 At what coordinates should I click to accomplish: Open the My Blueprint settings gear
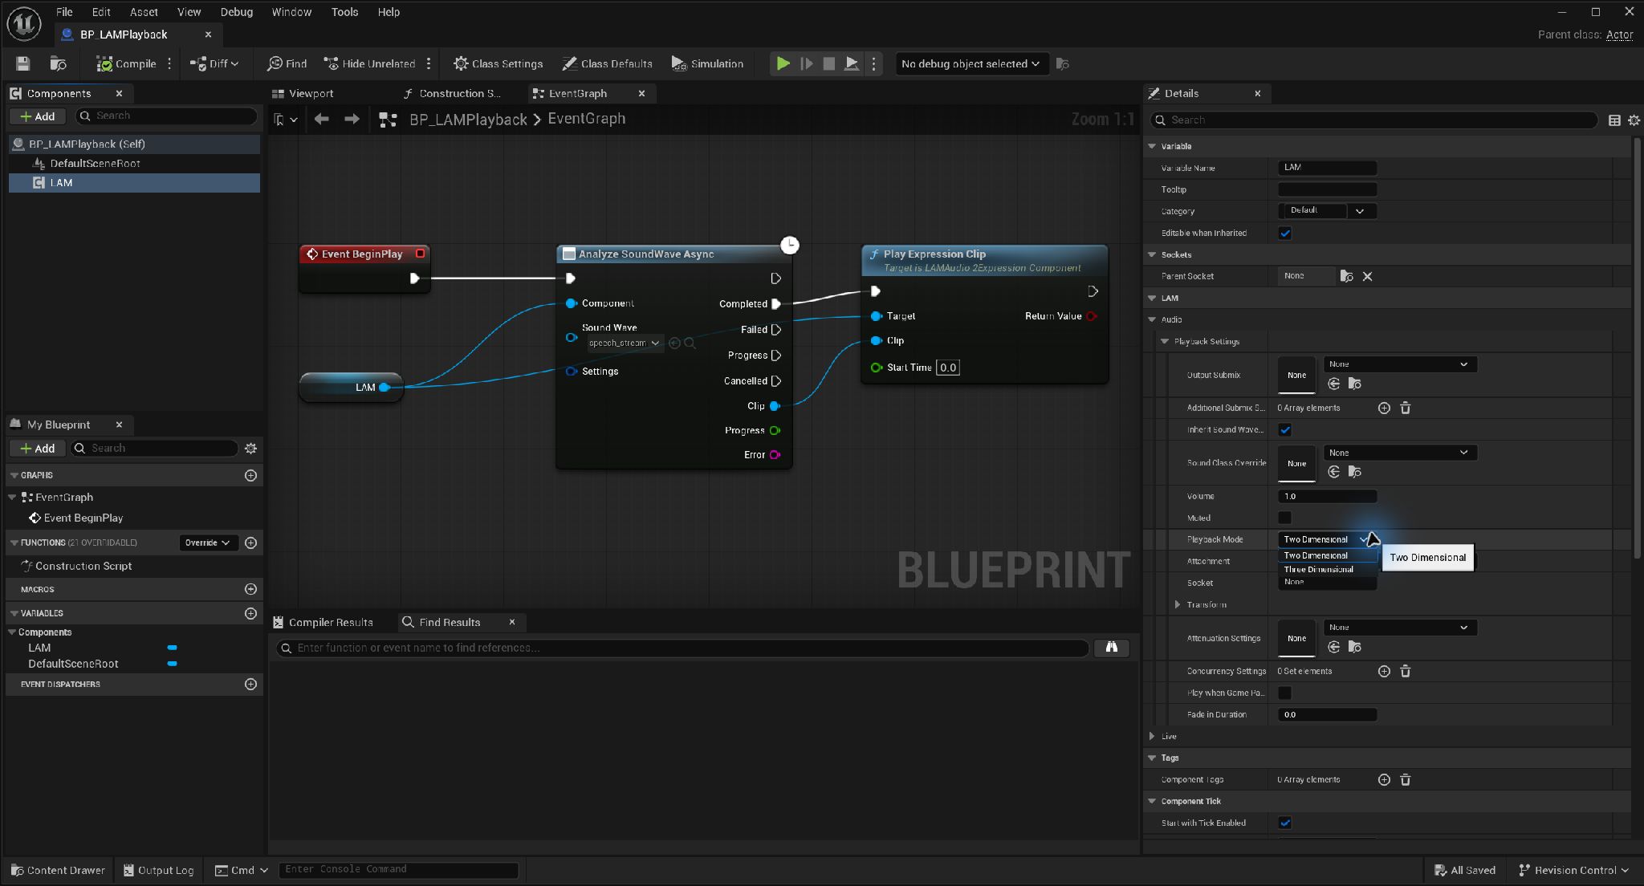[x=250, y=448]
